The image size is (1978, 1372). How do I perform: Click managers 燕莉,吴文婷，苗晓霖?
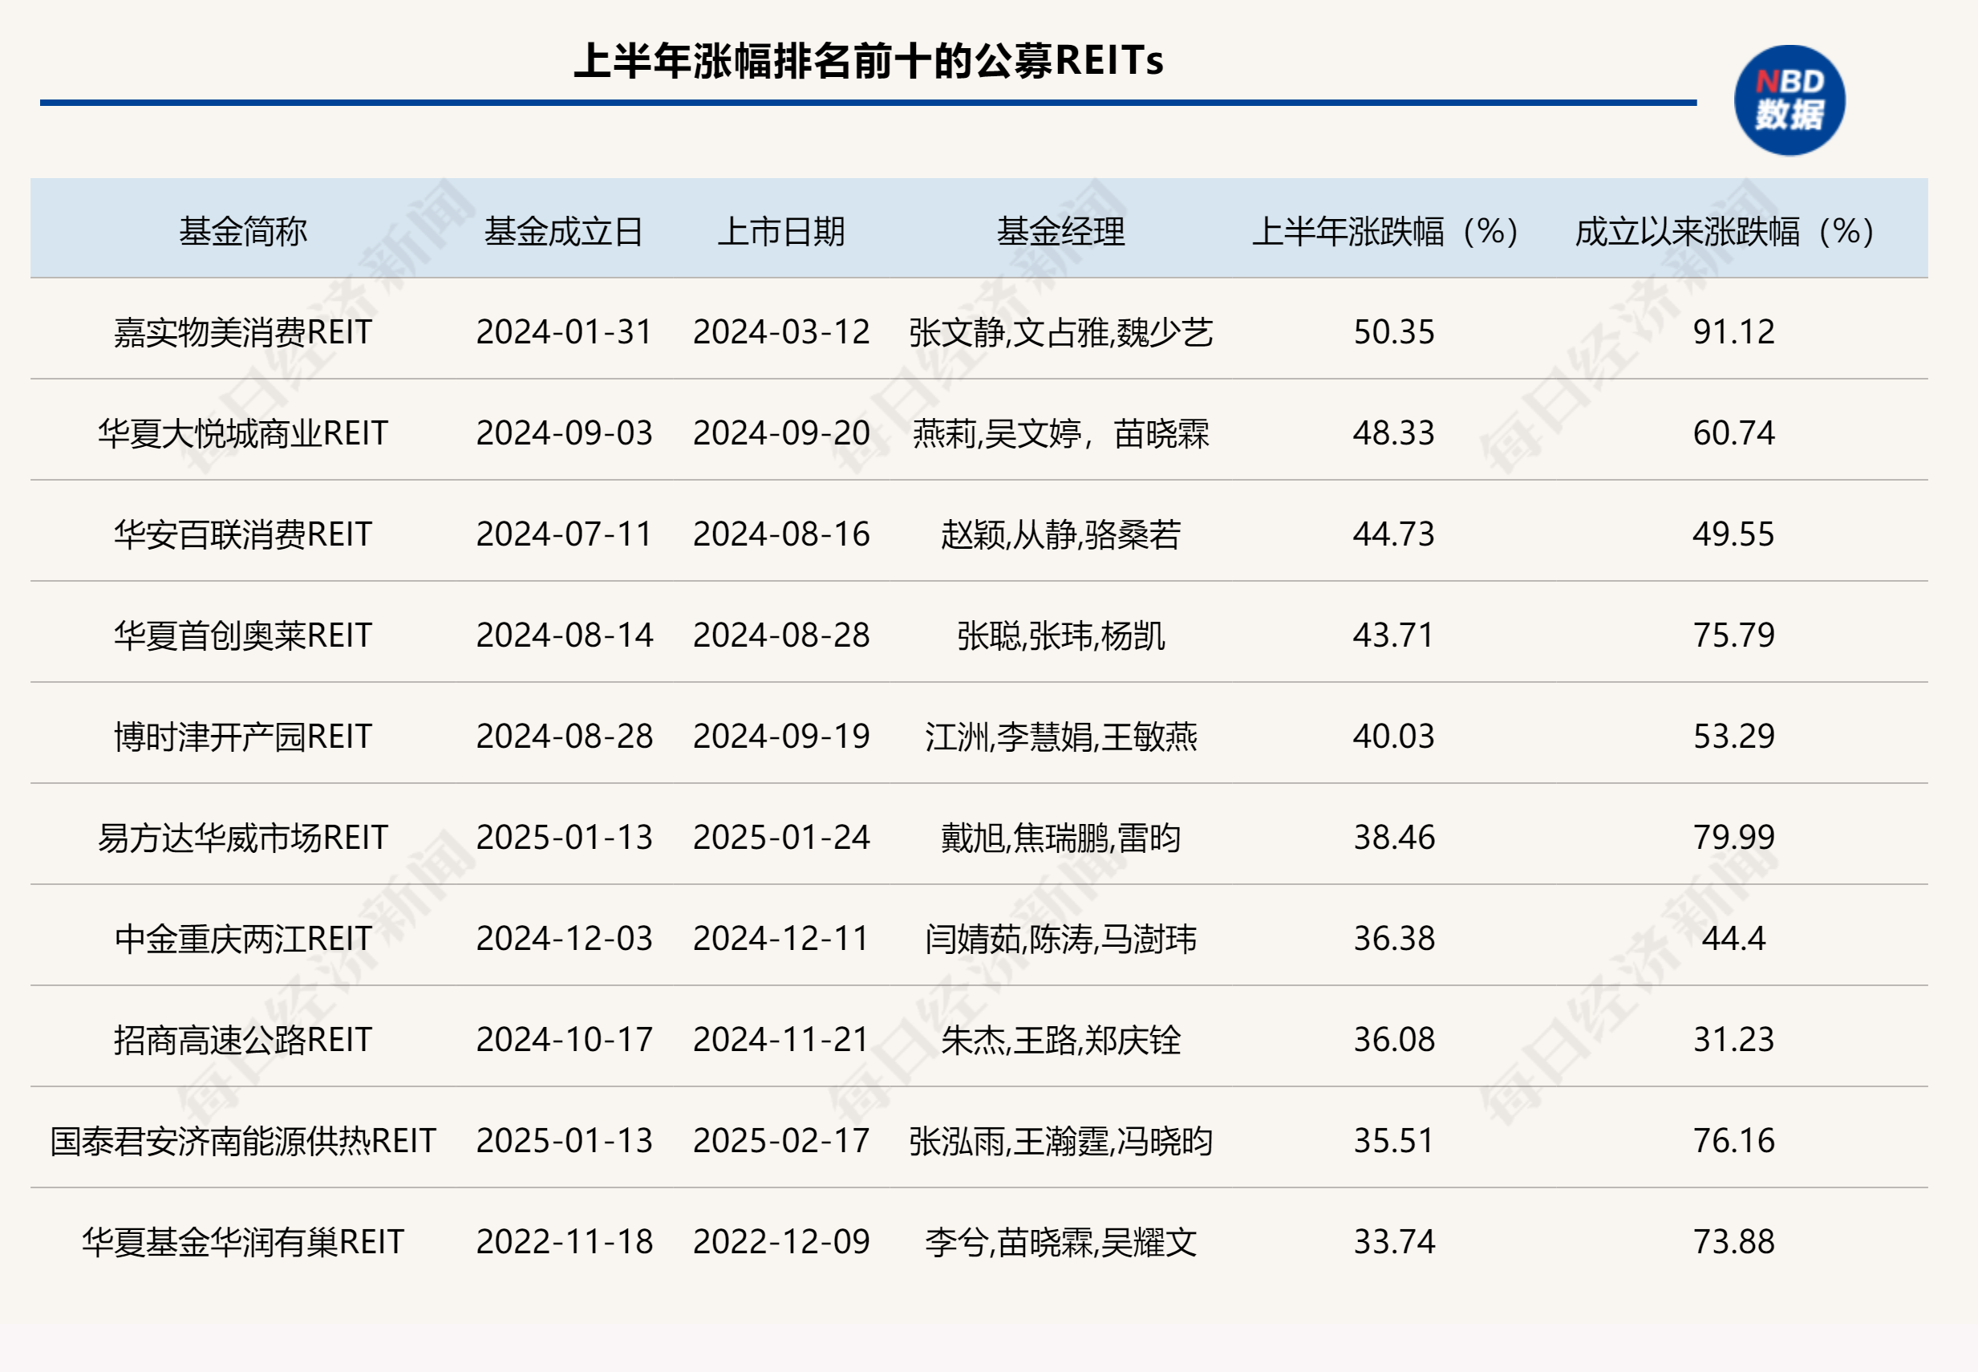point(1060,432)
